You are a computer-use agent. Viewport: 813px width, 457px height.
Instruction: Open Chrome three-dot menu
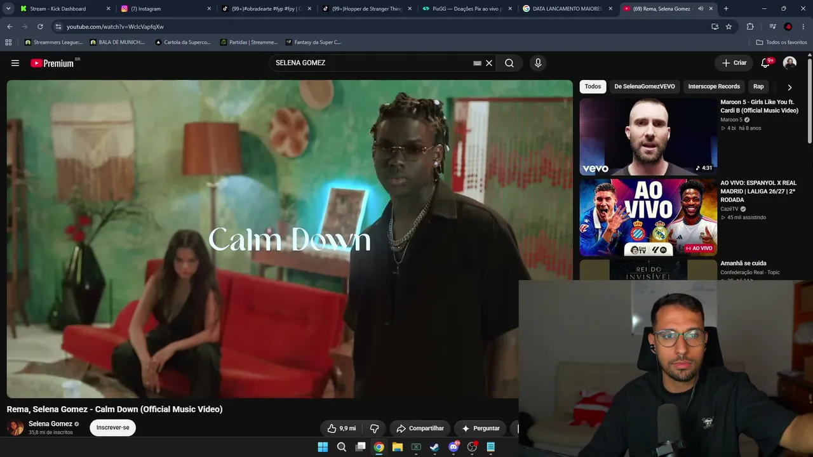coord(803,27)
